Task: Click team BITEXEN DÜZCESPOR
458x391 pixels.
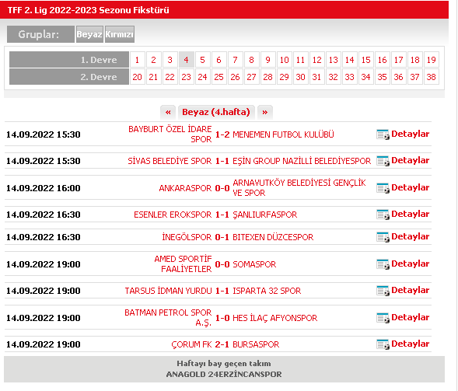Action: pyautogui.click(x=273, y=237)
